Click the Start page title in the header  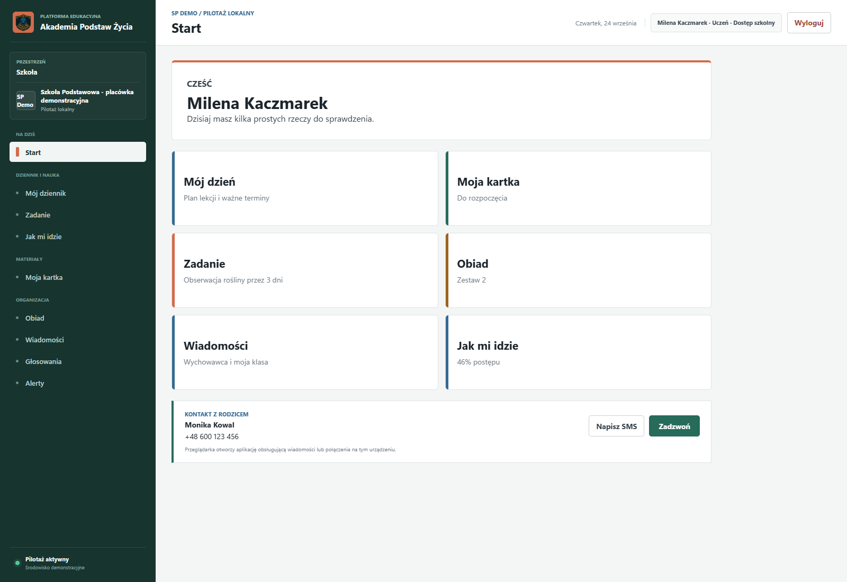click(x=186, y=29)
